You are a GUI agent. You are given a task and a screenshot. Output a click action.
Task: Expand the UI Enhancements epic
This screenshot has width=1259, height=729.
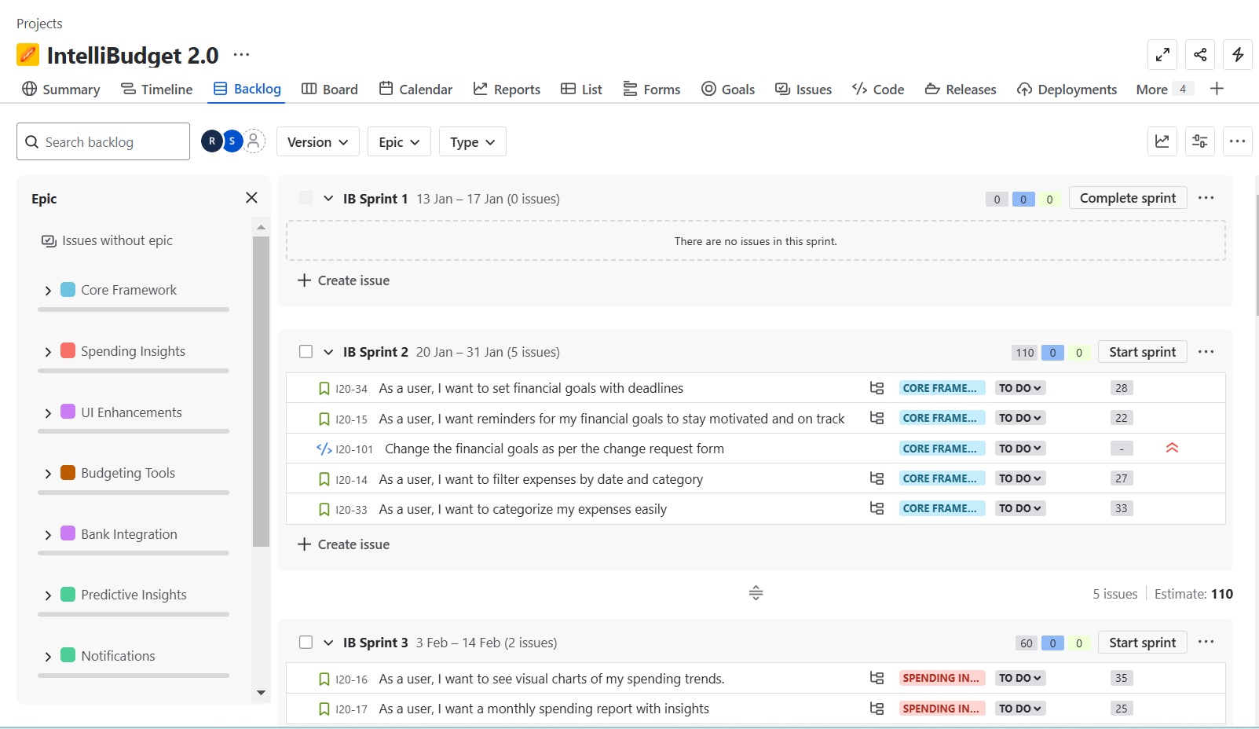[48, 413]
